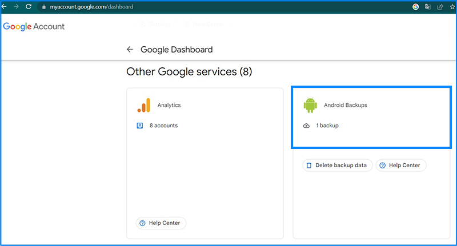Viewport: 457px width, 246px height.
Task: Reload the page with the refresh icon
Action: [28, 6]
